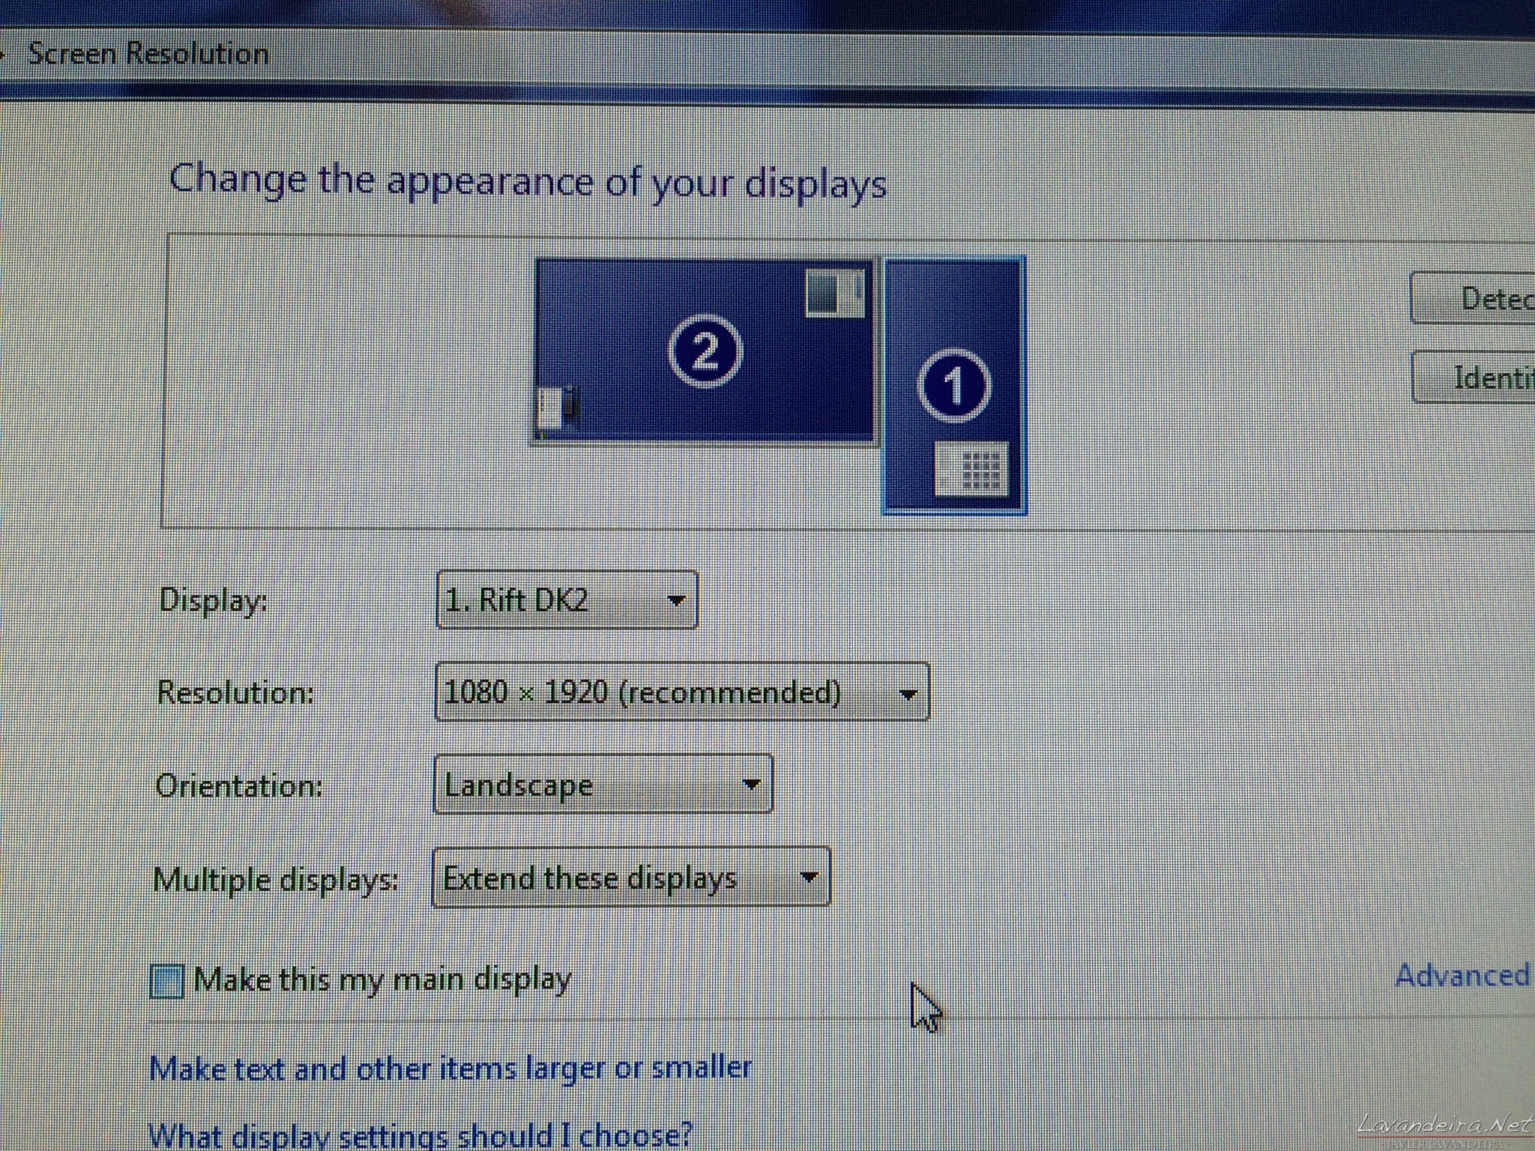
Task: Click the Resolution: label
Action: [x=235, y=692]
